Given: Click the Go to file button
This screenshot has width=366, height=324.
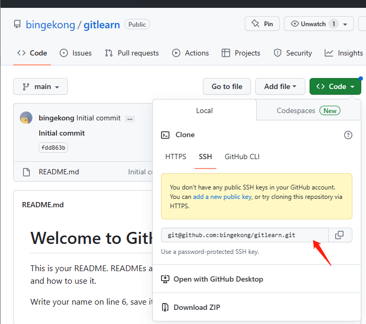Looking at the screenshot, I should (x=227, y=86).
